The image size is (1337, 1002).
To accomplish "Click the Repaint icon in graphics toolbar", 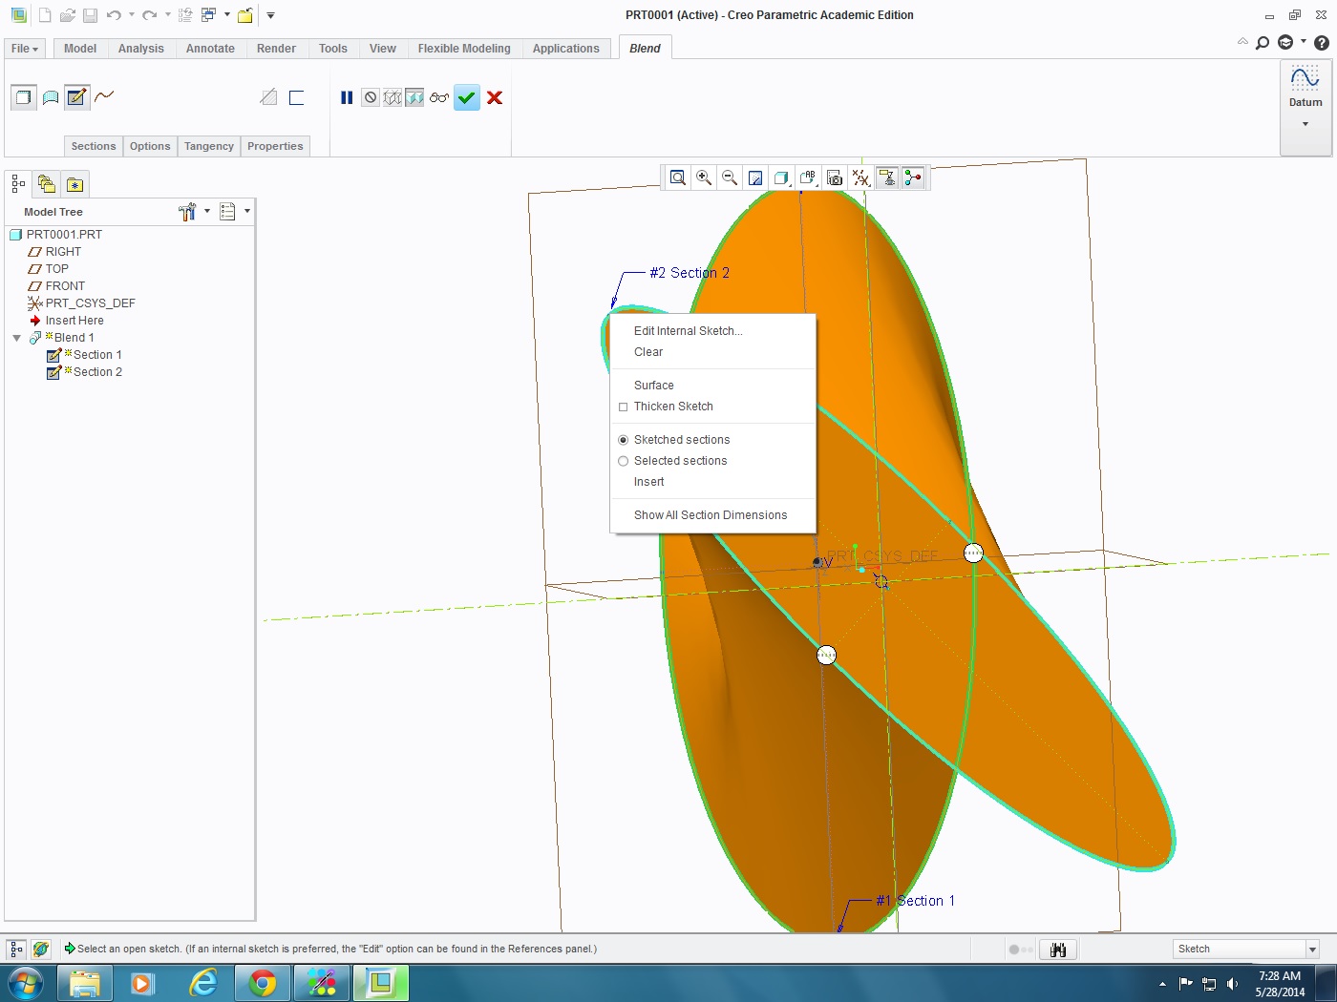I will (755, 177).
